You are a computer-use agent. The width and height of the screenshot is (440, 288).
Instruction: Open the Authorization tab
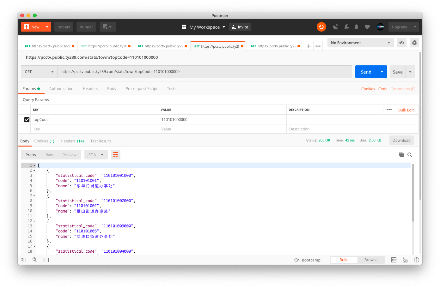click(61, 89)
